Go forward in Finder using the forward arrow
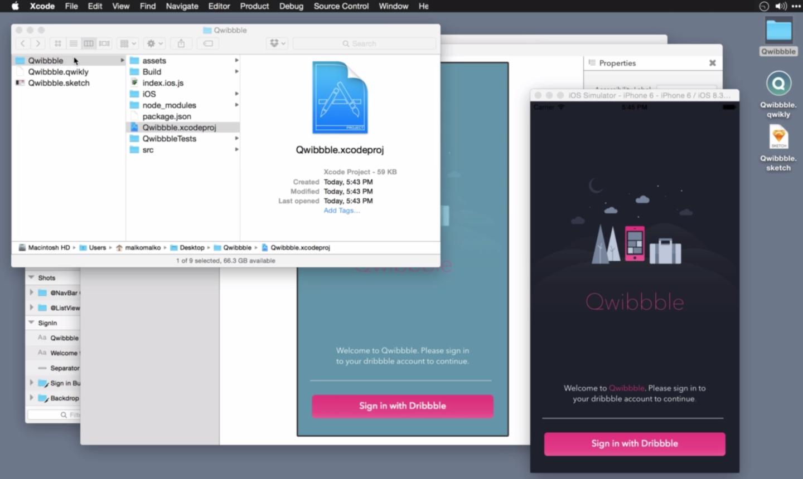803x479 pixels. (x=38, y=43)
